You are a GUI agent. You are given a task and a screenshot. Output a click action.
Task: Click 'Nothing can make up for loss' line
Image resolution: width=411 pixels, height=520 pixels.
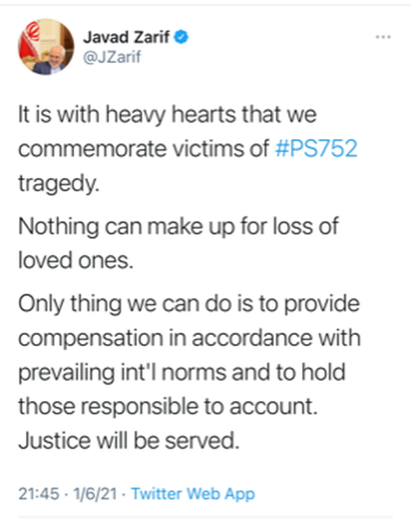coord(178,227)
